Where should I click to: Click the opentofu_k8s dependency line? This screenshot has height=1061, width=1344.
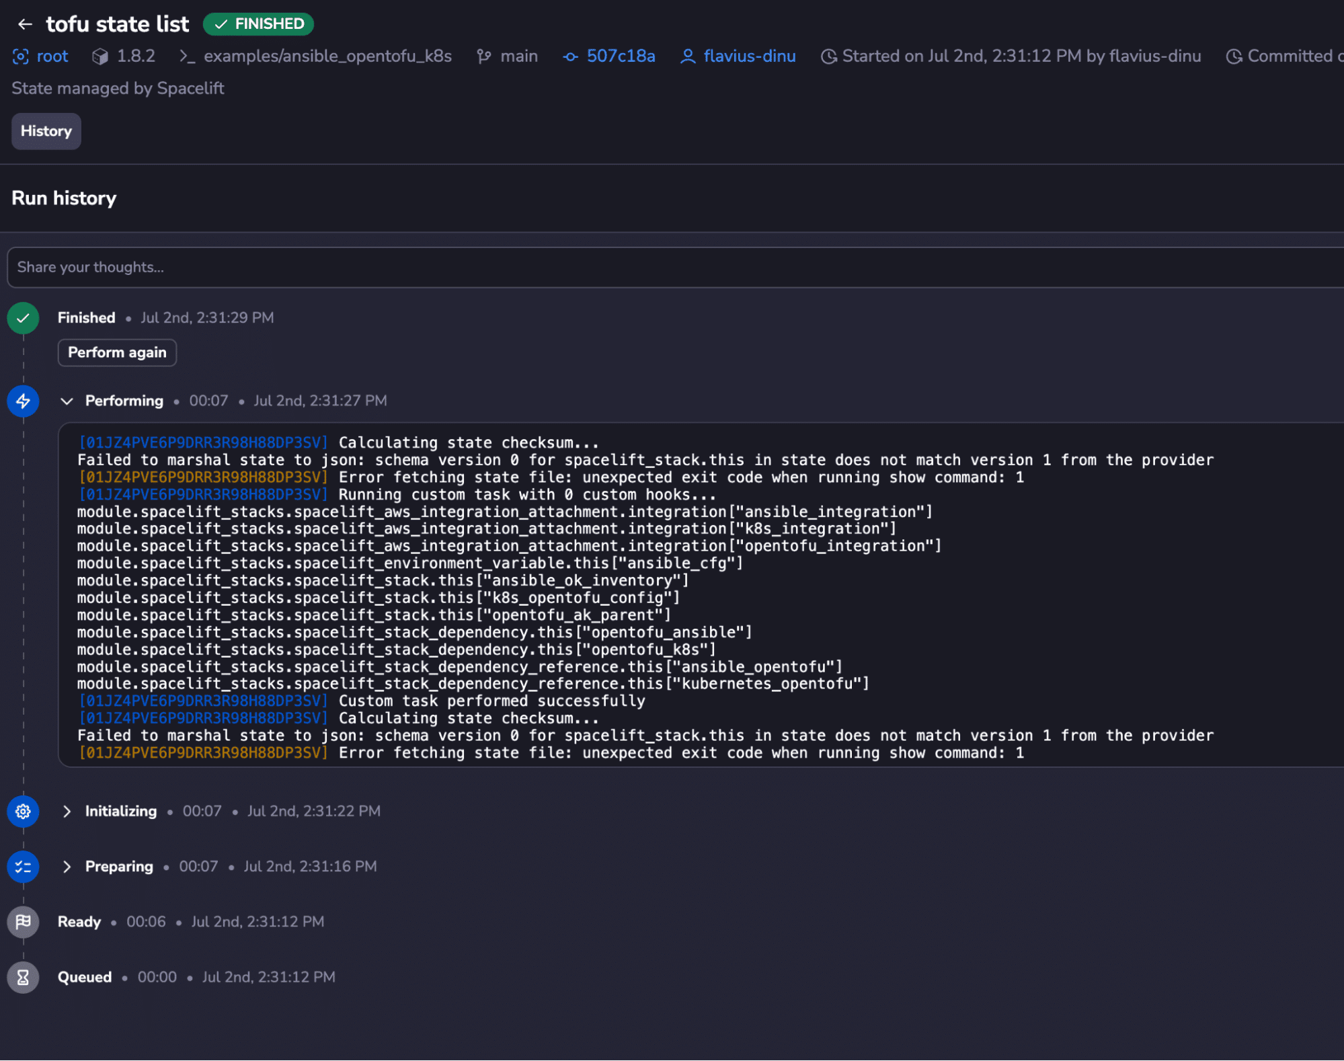coord(397,650)
